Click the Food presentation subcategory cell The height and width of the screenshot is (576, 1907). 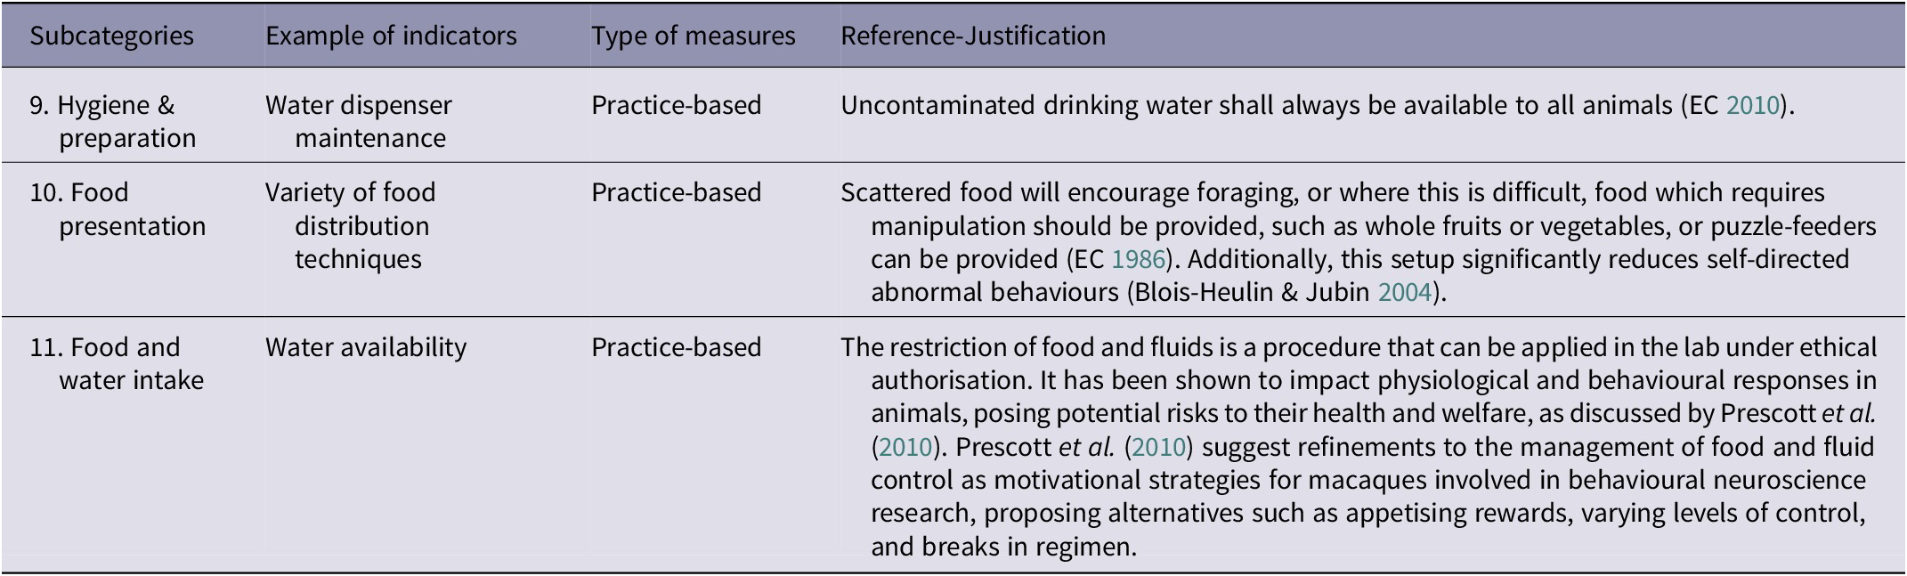(118, 209)
